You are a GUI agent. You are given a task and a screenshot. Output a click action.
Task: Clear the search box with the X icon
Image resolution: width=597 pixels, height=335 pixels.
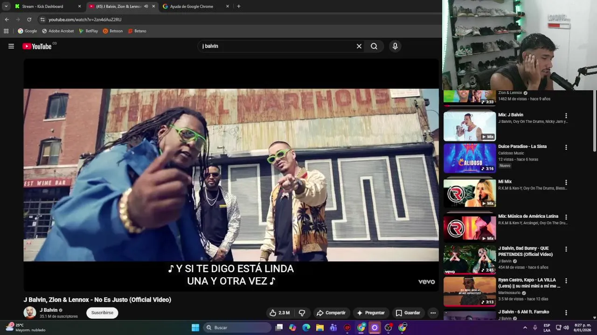359,46
